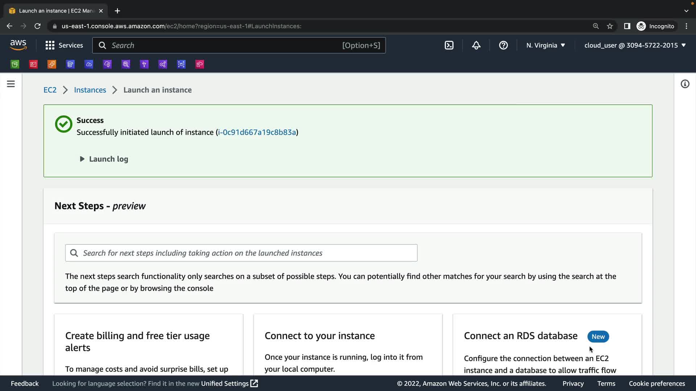The width and height of the screenshot is (696, 391).
Task: Click into the next steps search field
Action: click(241, 253)
